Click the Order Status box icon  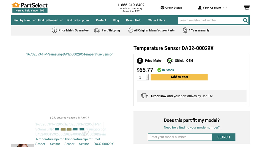(162, 8)
